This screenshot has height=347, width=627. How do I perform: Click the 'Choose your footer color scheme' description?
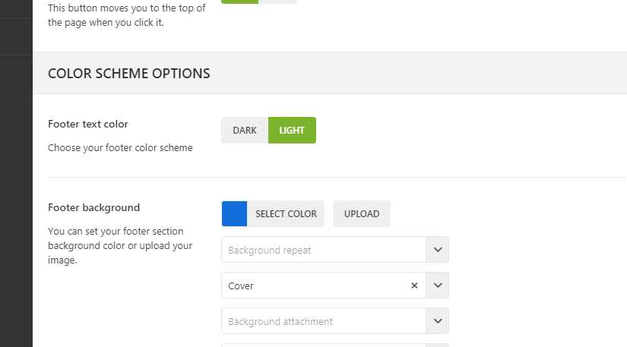point(120,148)
